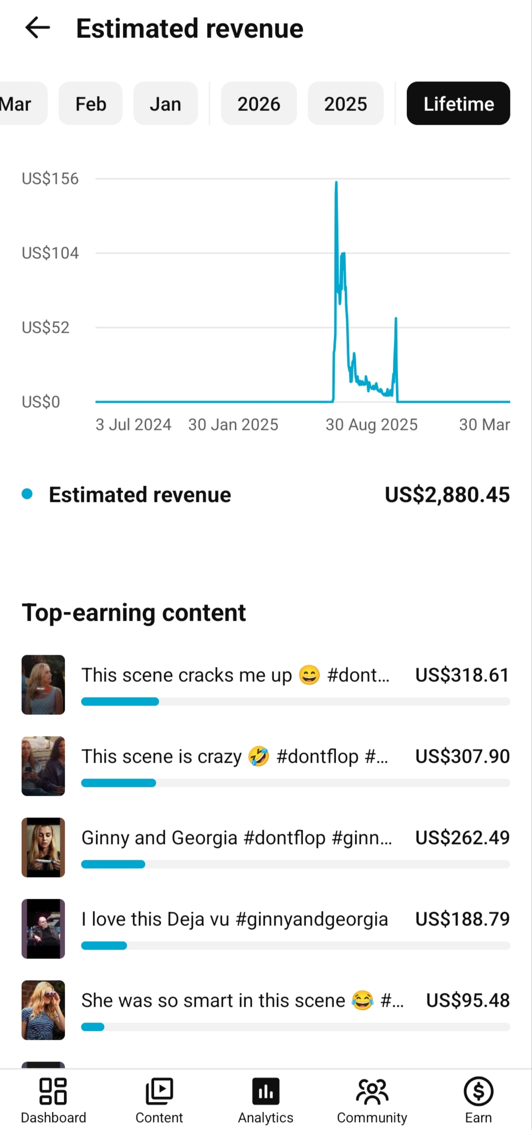Choose the Jan period chip
Image resolution: width=532 pixels, height=1130 pixels.
tap(166, 104)
